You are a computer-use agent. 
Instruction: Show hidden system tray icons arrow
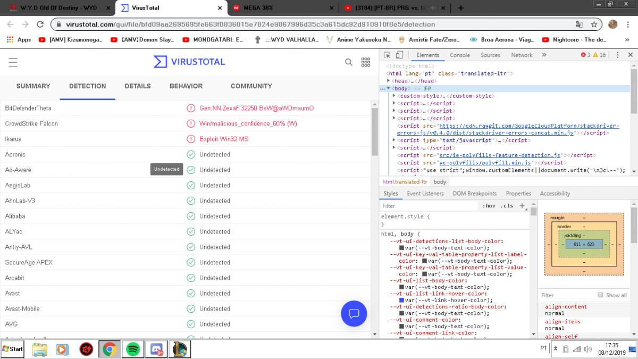(556, 349)
